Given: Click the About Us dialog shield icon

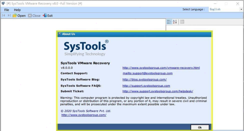Looking at the screenshot, I should [60, 34].
